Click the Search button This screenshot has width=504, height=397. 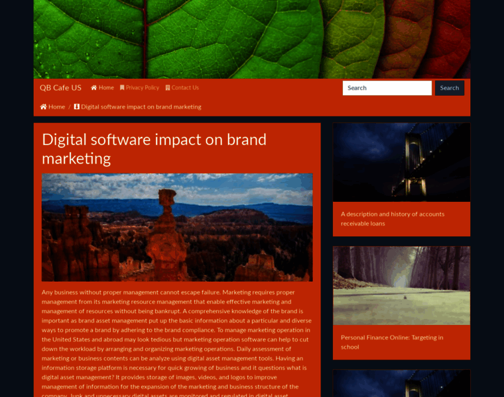coord(450,88)
